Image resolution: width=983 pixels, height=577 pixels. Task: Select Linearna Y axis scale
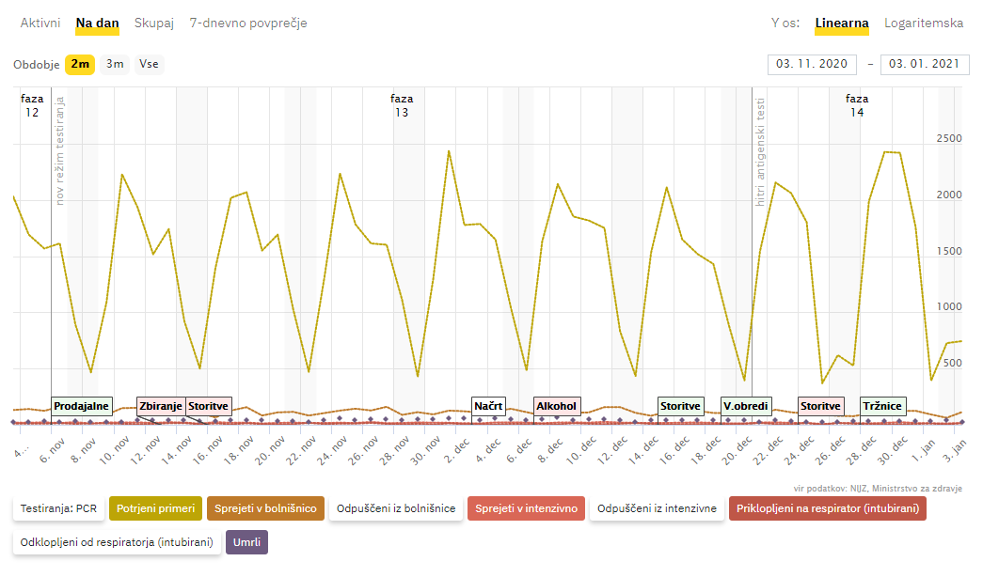[842, 23]
